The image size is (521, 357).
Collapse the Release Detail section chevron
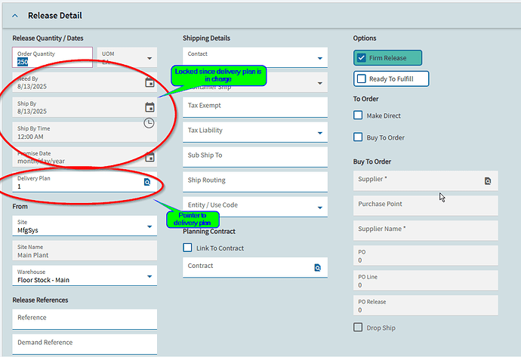click(15, 16)
